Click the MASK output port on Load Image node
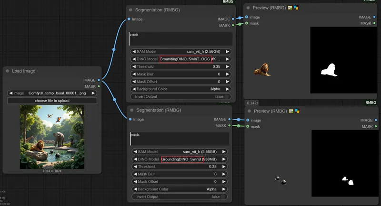Image resolution: width=381 pixels, height=206 pixels. pos(99,86)
